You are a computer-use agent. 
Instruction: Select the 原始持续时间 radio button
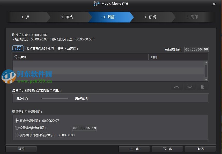(16, 120)
